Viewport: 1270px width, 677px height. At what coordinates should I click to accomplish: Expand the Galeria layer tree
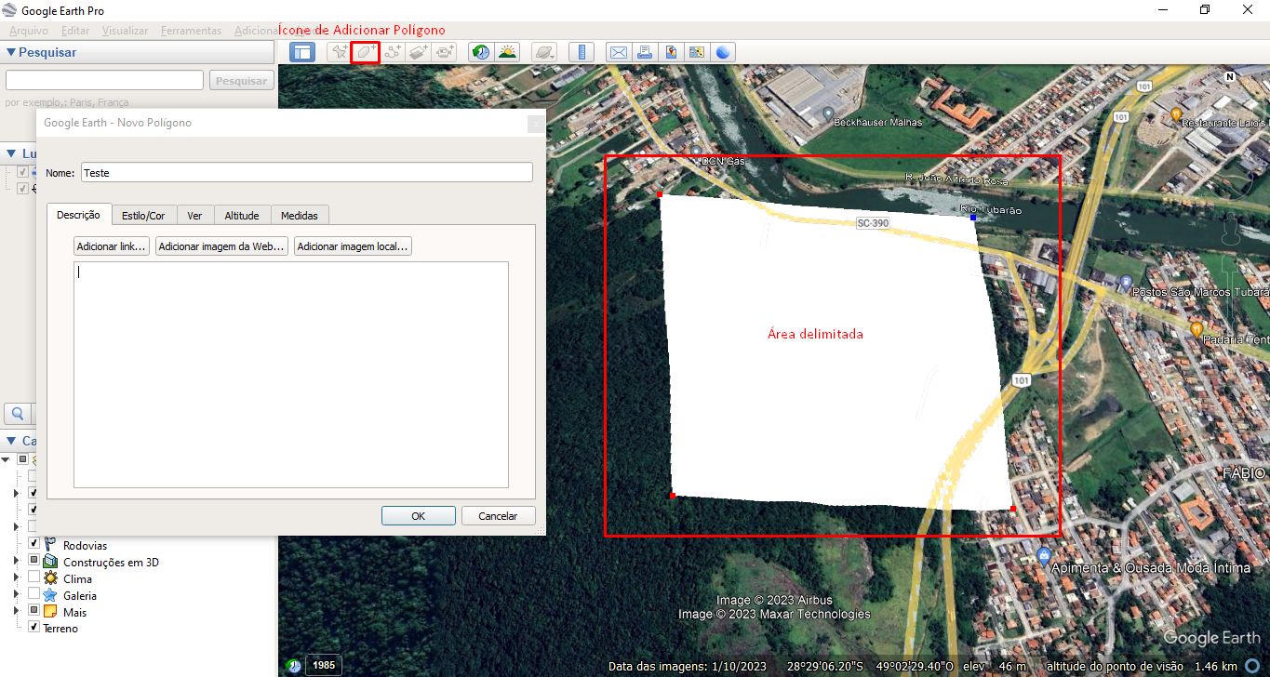pos(16,594)
